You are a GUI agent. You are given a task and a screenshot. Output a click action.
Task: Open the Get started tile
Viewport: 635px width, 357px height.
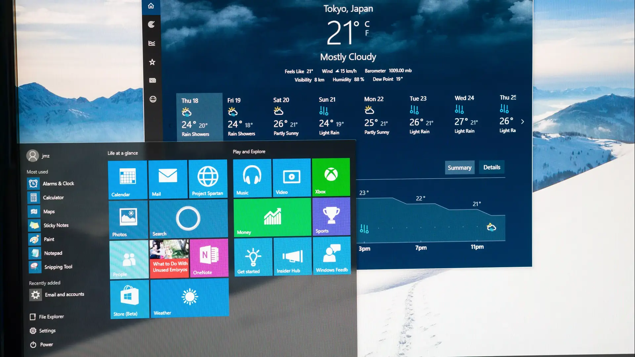[253, 257]
